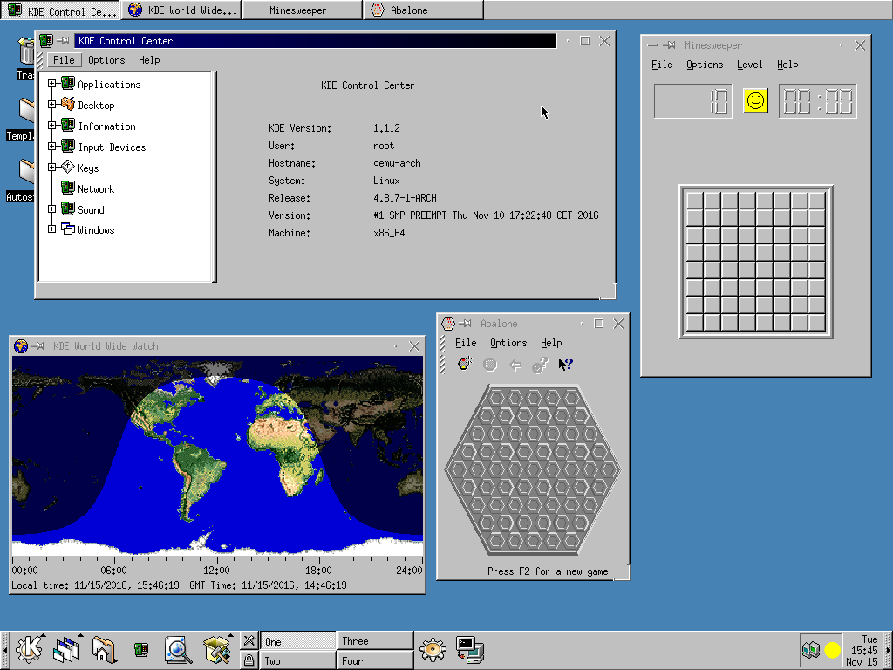Viewport: 893px width, 670px height.
Task: Open the Minesweeper Help menu
Action: pos(787,65)
